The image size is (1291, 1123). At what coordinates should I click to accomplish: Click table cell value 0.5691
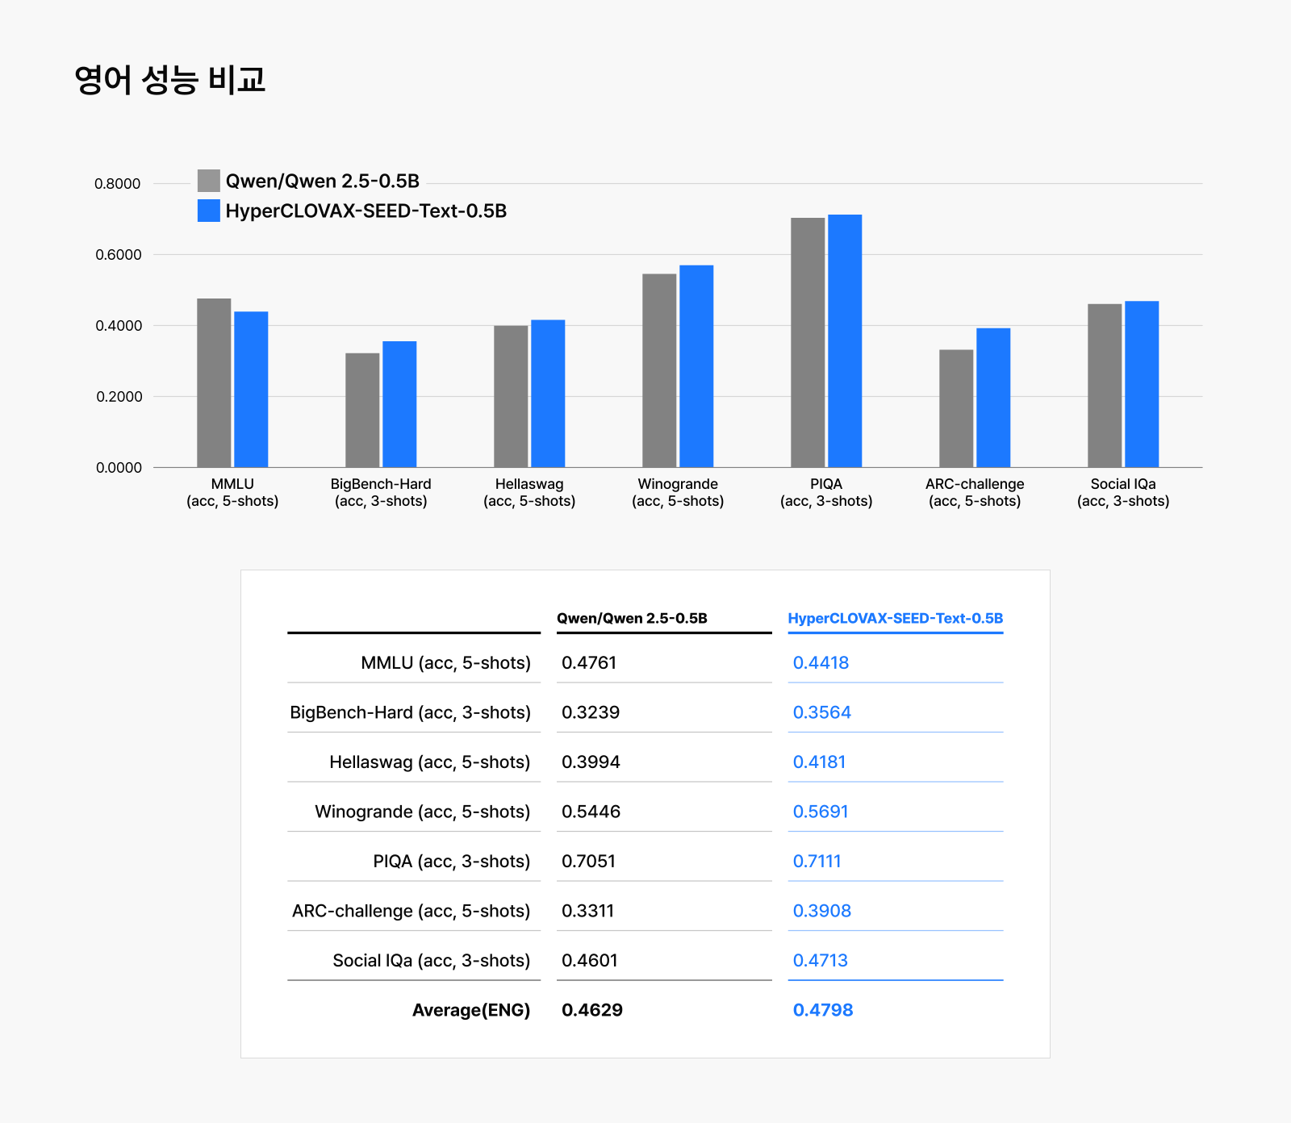point(821,812)
